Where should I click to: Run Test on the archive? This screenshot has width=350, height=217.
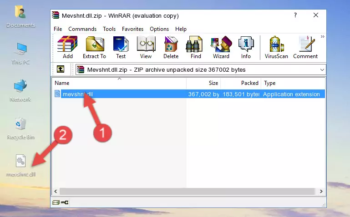[x=121, y=47]
